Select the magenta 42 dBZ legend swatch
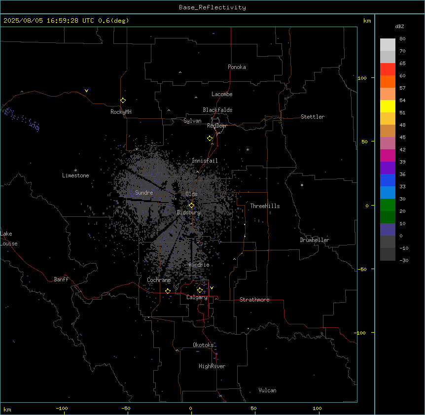425x415 pixels. 388,155
